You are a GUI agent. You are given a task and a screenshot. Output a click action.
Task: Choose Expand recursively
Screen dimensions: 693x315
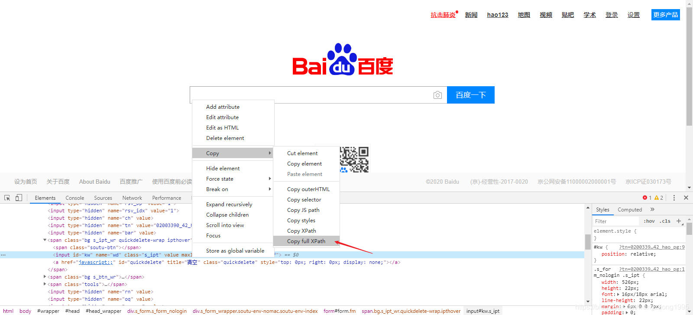(x=233, y=204)
